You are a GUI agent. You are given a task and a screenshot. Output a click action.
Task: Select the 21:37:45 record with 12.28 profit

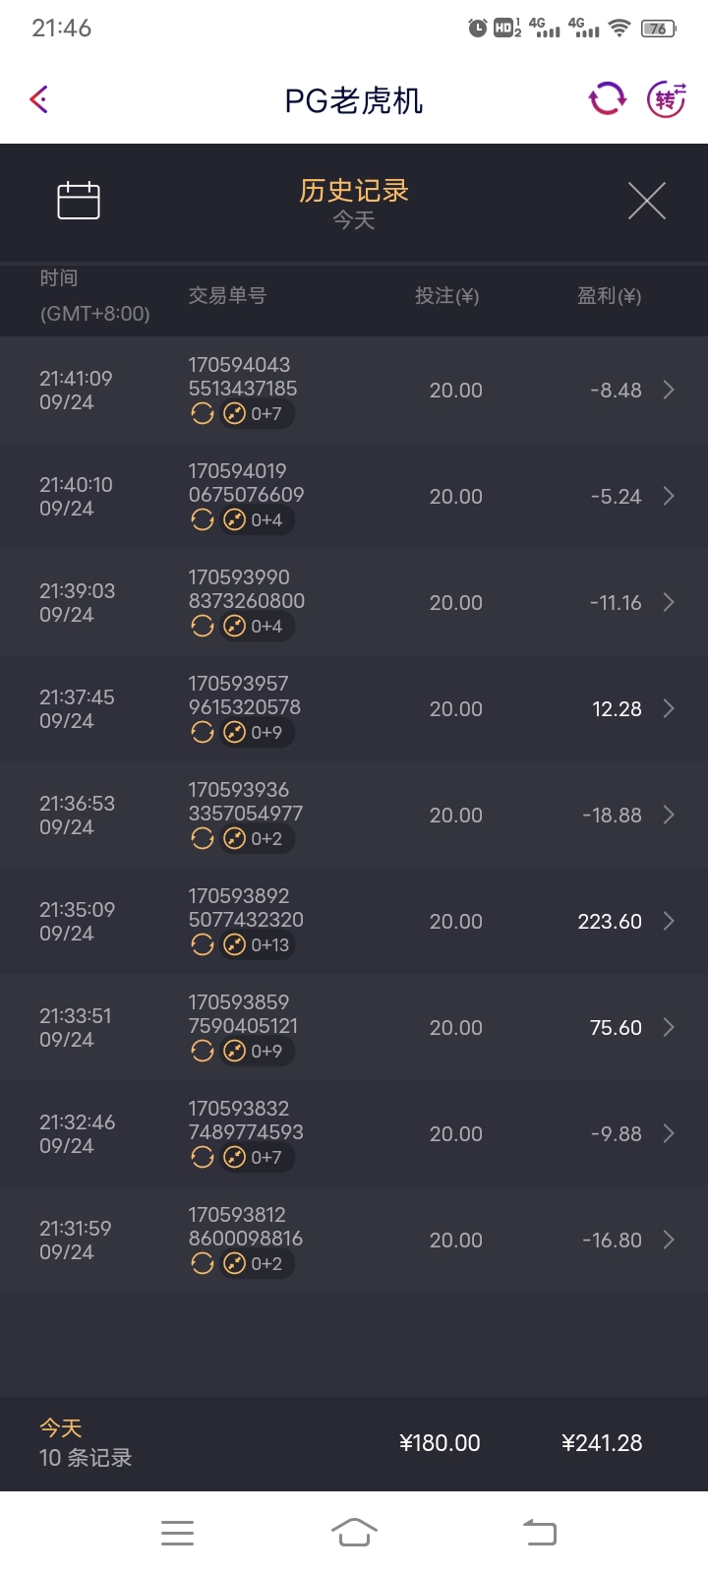click(354, 709)
